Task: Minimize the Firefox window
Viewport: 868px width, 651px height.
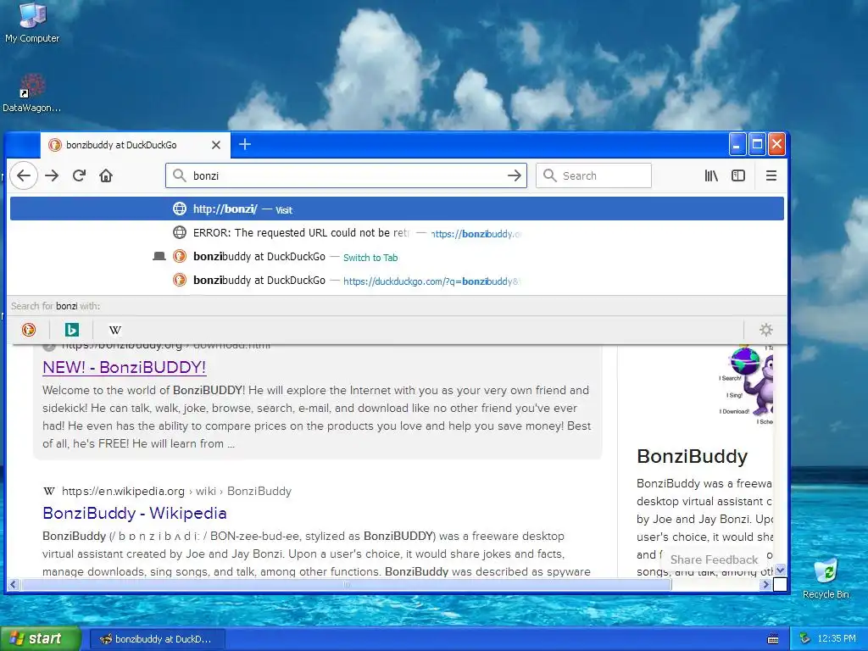Action: point(737,144)
